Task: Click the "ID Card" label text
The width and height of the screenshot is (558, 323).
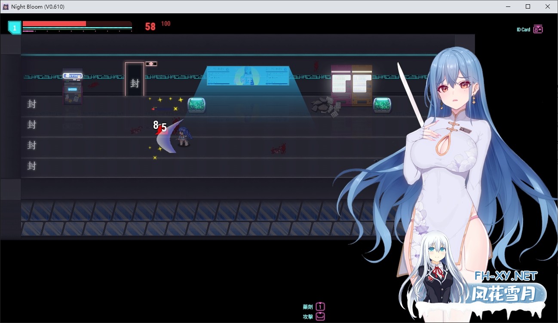Action: pos(523,30)
